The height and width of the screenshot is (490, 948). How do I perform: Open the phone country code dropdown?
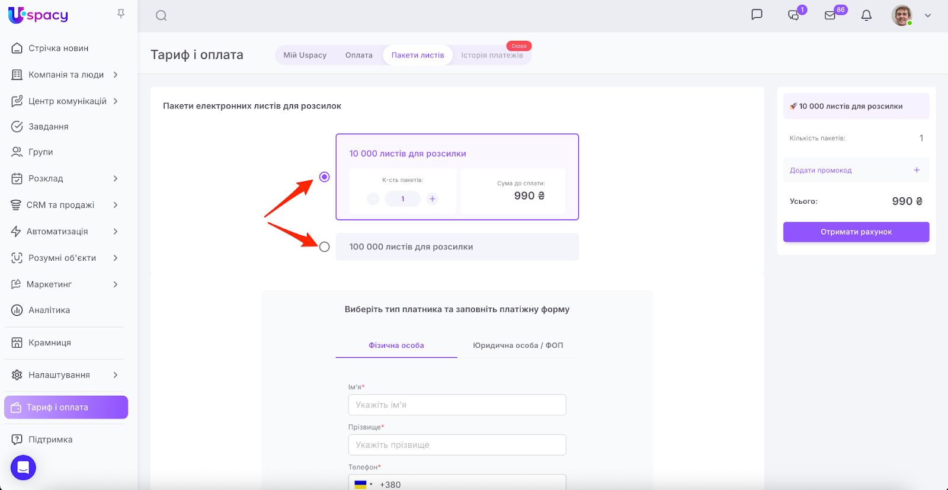(363, 484)
